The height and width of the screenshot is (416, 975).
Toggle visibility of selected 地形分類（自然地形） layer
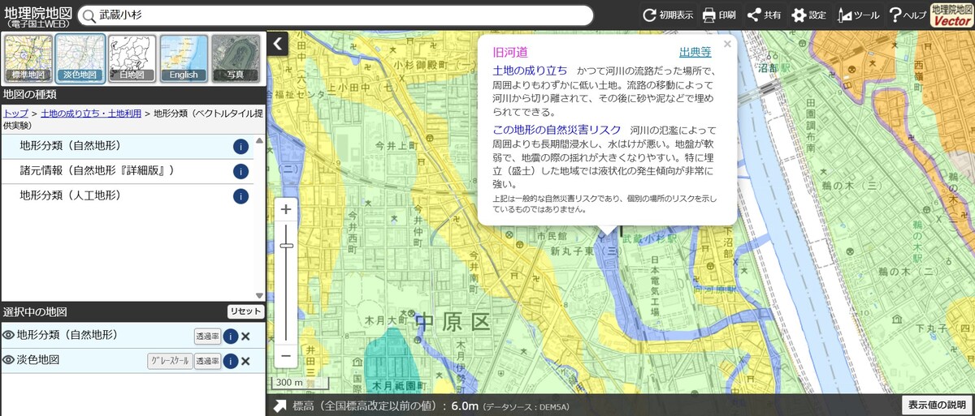(x=9, y=335)
